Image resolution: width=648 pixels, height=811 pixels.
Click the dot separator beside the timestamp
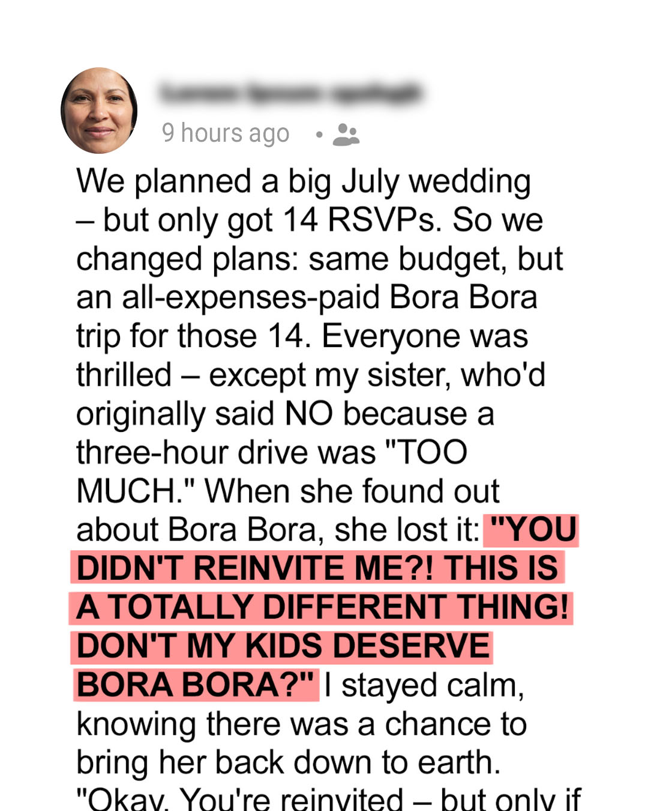pos(319,135)
